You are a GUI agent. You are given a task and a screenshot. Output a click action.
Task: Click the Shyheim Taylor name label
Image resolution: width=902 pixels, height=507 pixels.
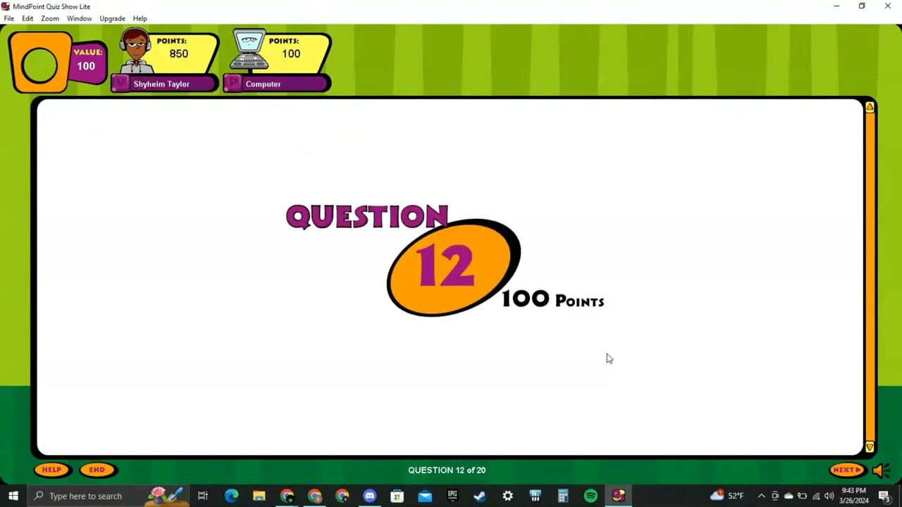pos(161,84)
